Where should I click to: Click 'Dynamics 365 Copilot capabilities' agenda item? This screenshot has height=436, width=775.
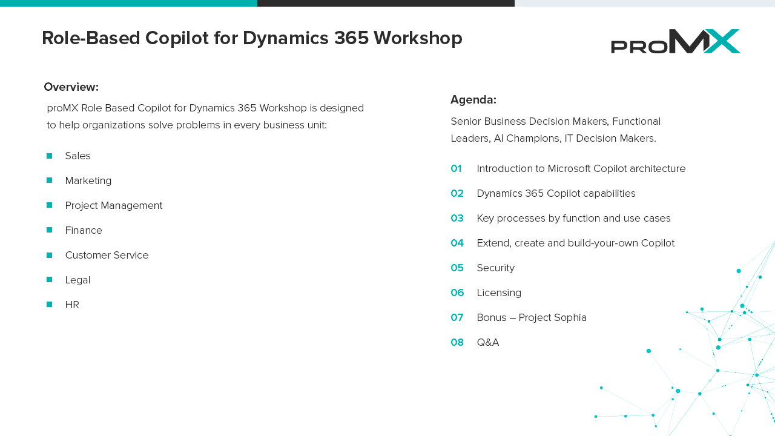click(556, 193)
